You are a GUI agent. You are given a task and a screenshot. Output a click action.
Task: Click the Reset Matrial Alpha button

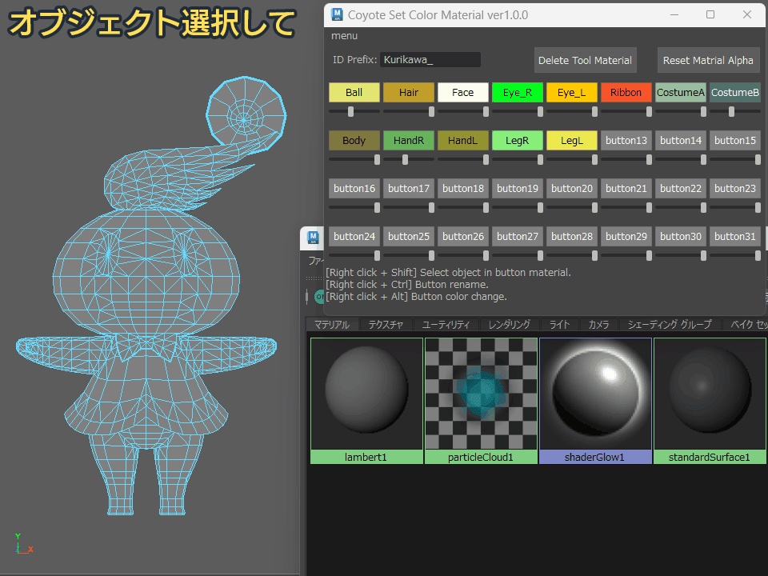tap(708, 59)
